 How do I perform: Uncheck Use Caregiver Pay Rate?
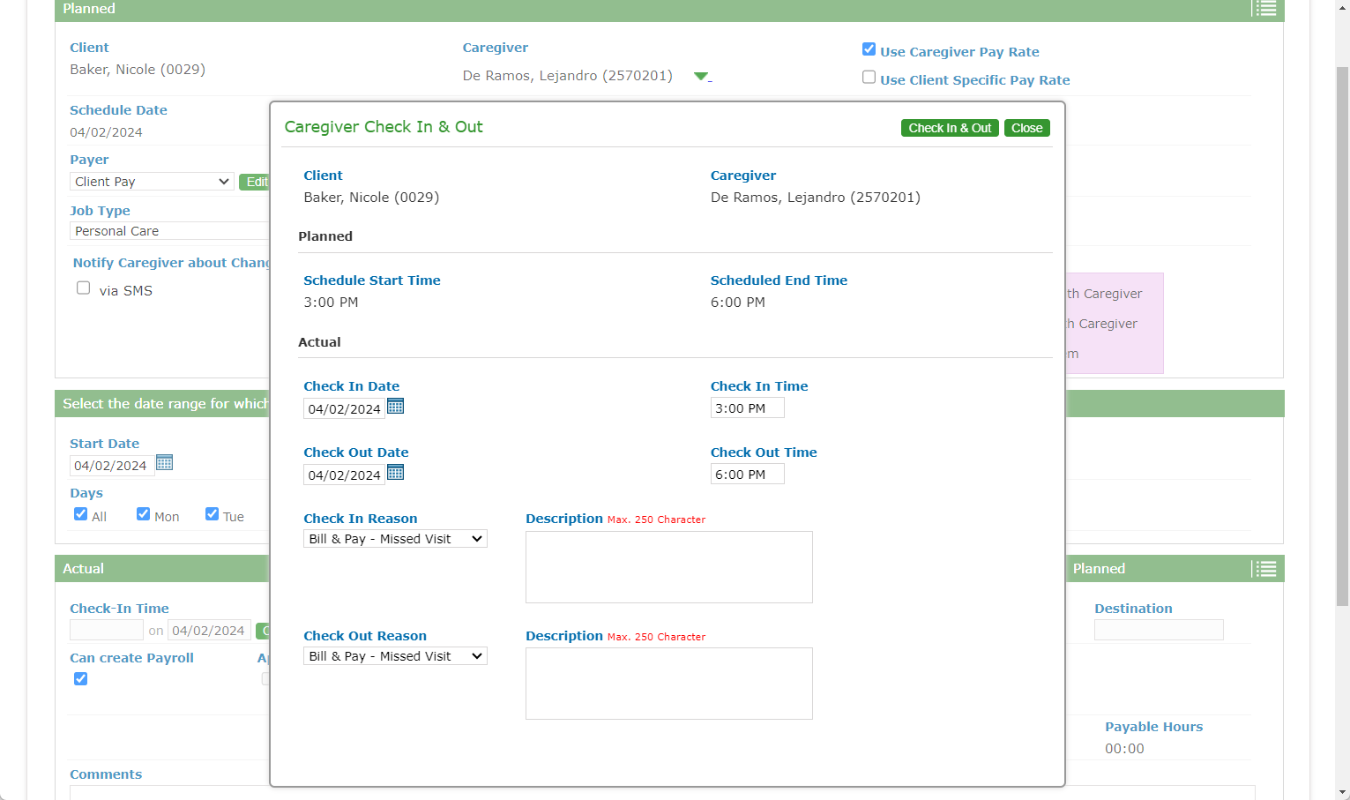point(869,49)
